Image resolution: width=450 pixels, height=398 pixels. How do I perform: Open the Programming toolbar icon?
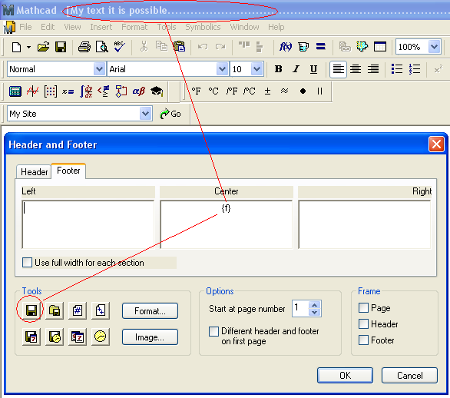(x=121, y=91)
